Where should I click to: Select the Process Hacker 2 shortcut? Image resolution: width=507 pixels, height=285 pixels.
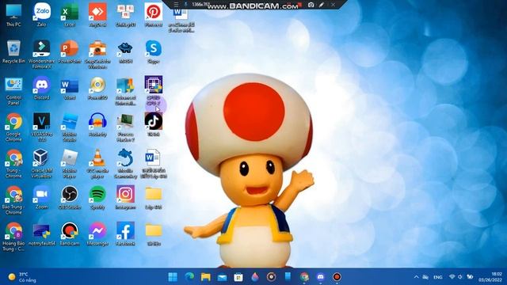(125, 127)
